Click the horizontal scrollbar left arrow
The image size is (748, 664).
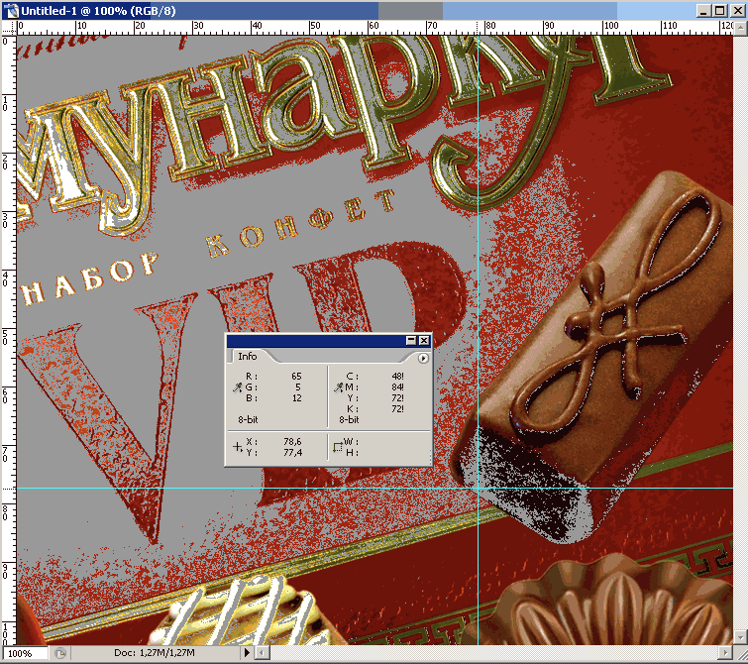(x=262, y=652)
